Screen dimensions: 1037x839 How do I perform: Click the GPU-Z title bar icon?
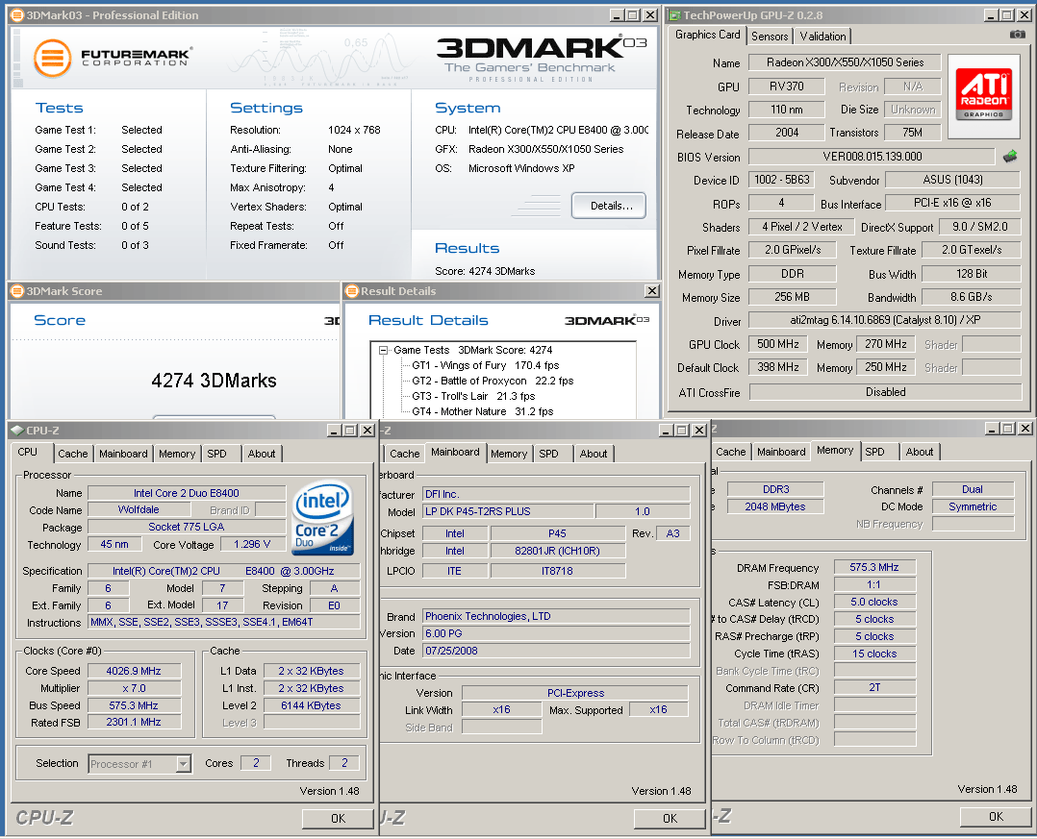coord(674,15)
